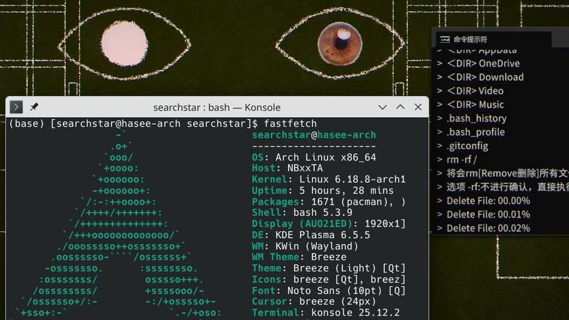
Task: Click 'Delete File: 00.01%' line
Action: 484,214
